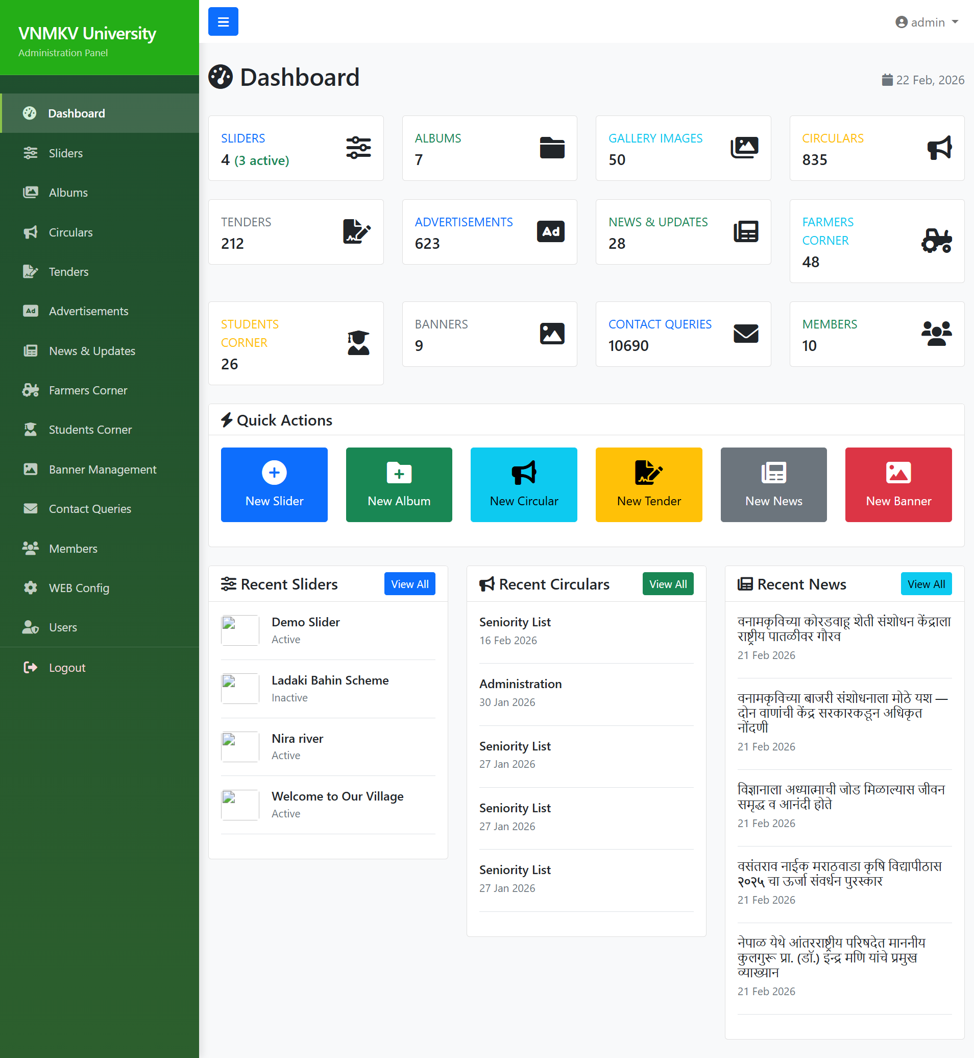Click the Circulars megaphone card icon

click(x=939, y=148)
